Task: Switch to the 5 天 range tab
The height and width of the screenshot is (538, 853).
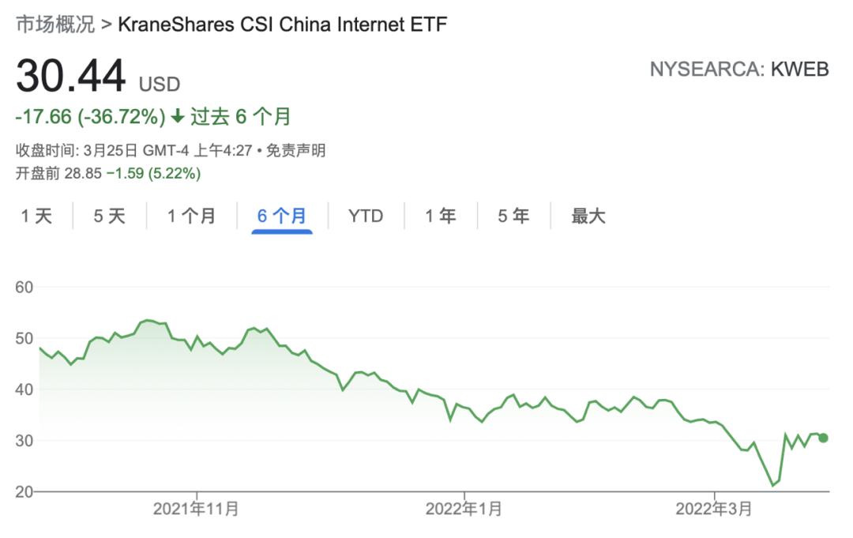Action: (110, 216)
